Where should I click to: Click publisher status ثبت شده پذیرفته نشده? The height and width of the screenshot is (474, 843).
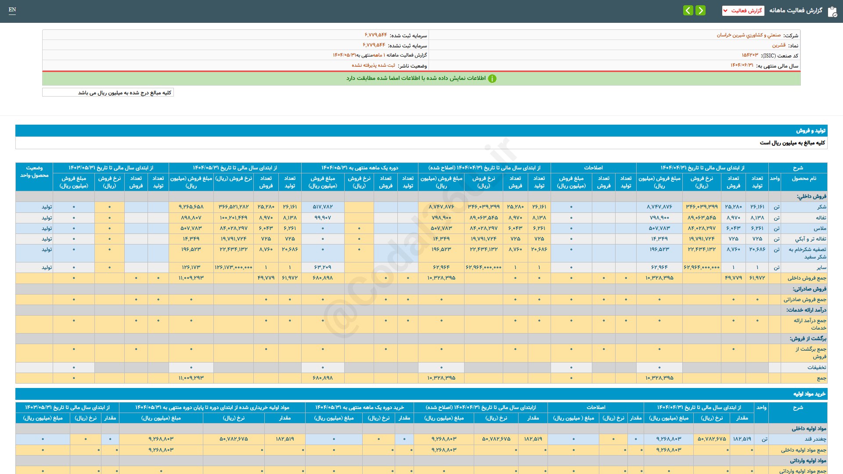coord(373,65)
